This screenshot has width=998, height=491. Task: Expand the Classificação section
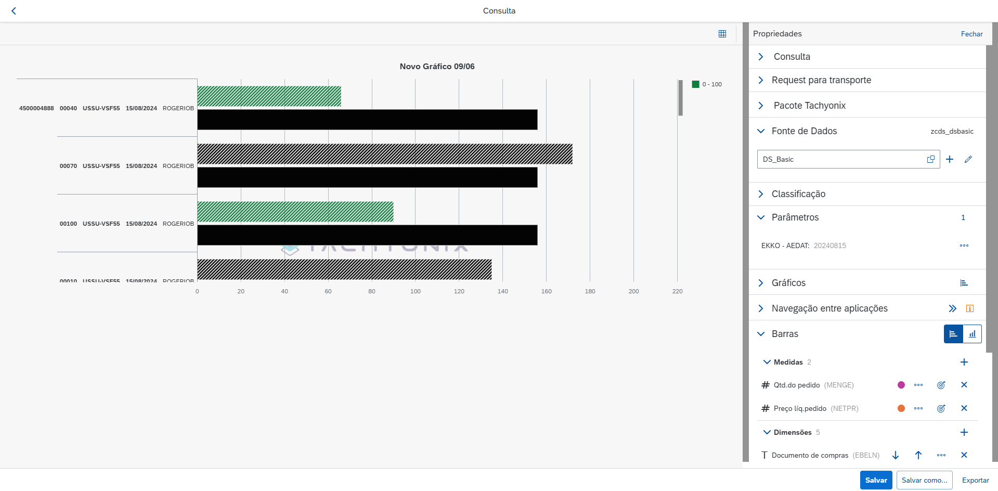pos(761,194)
